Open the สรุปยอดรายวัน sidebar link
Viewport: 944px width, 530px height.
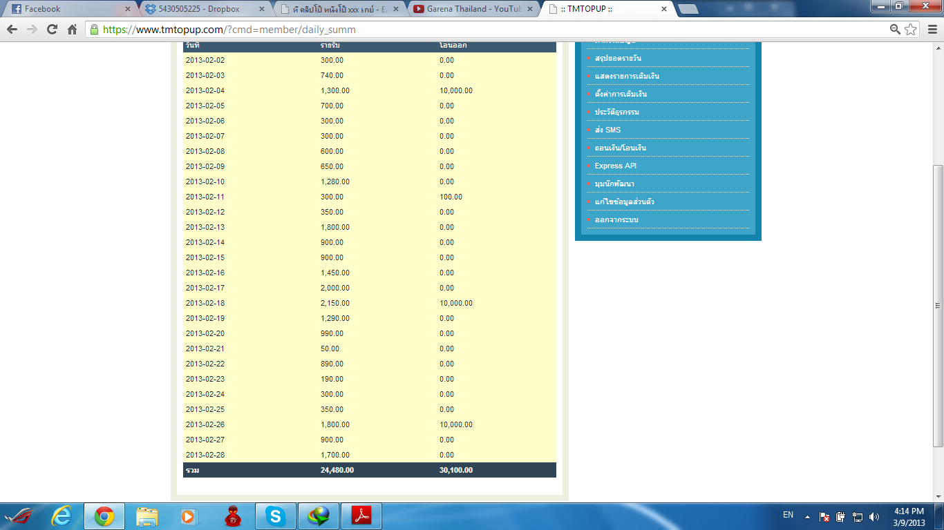(x=618, y=58)
